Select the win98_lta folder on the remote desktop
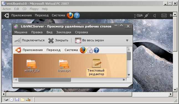Image resolution: width=179 pixels, height=104 pixels. (32, 66)
